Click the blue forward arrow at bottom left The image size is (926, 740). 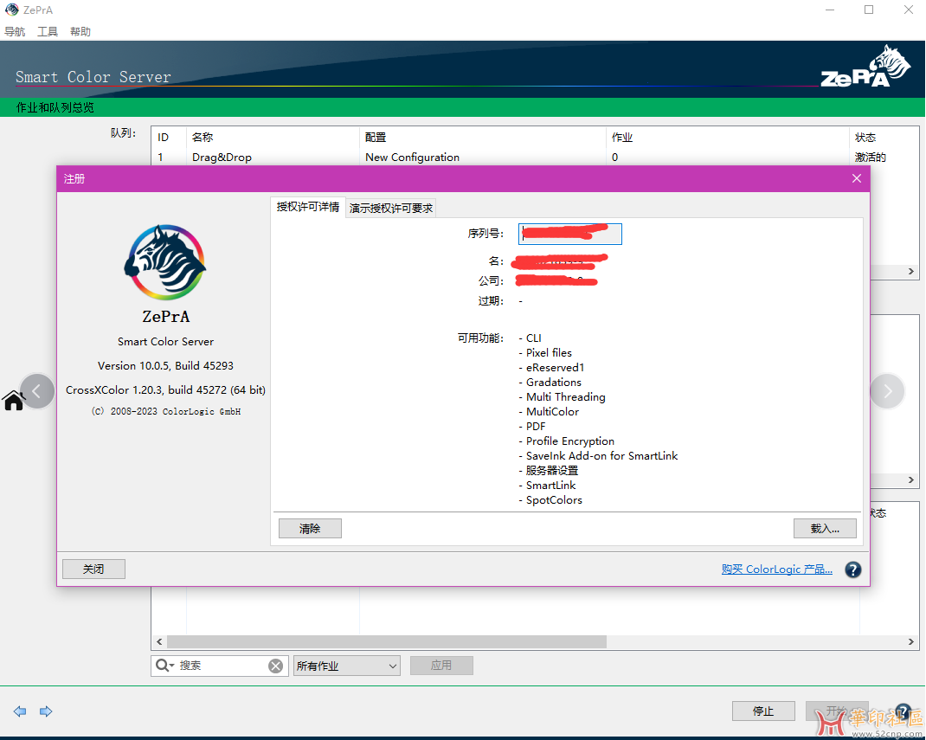(x=46, y=711)
